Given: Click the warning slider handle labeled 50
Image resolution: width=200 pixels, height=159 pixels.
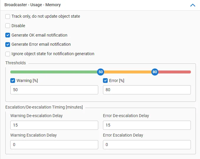Looking at the screenshot, I should 101,72.
